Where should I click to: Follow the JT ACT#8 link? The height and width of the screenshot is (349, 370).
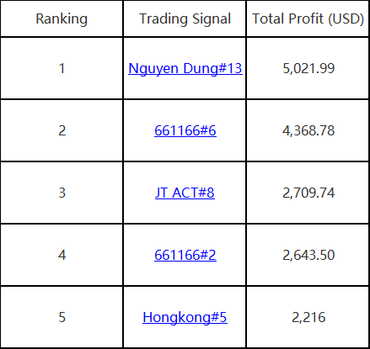point(185,193)
